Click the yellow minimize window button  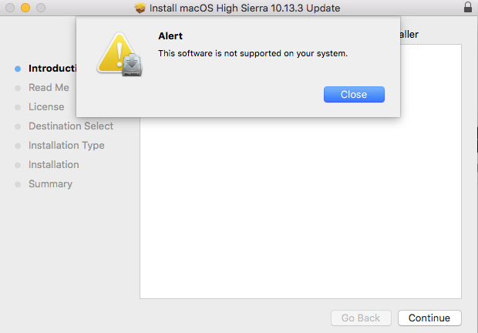tap(25, 8)
